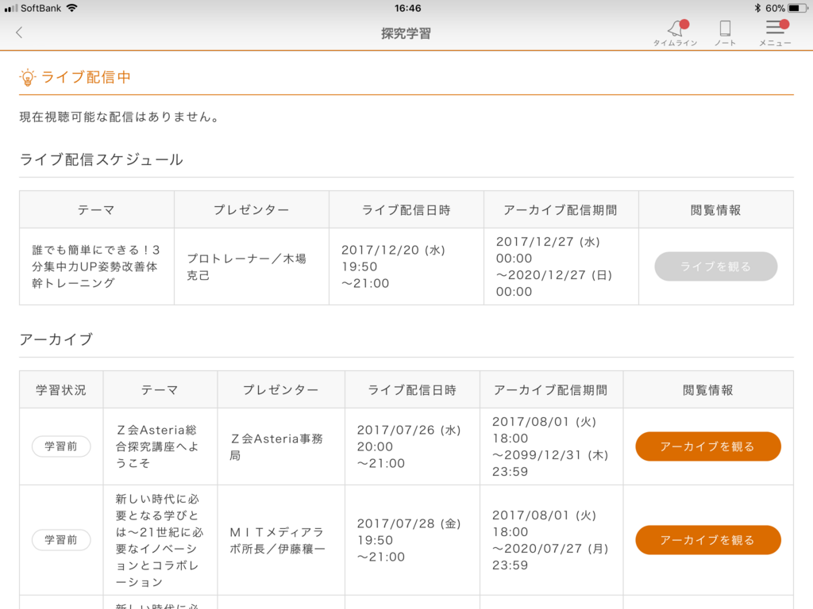The width and height of the screenshot is (813, 609).
Task: Click schedule table プレゼンター column header
Action: coord(252,209)
